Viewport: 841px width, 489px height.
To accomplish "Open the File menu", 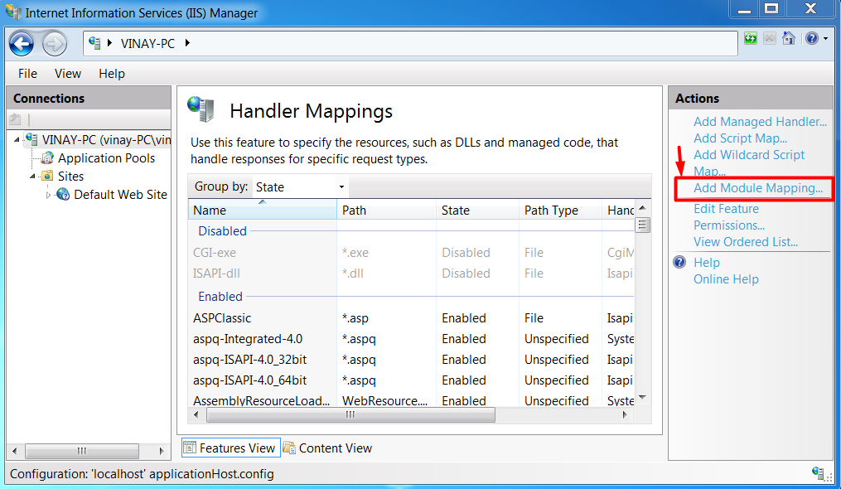I will [x=27, y=74].
